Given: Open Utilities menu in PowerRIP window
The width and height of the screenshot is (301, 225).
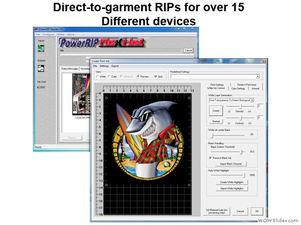Looking at the screenshot, I should click(61, 34).
